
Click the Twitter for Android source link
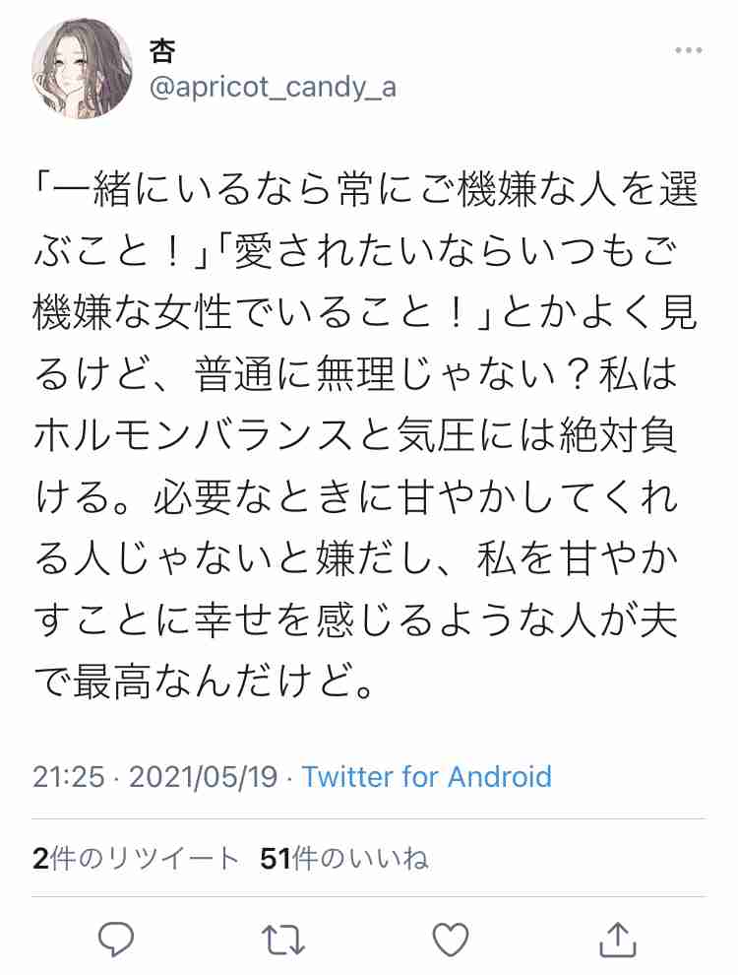pyautogui.click(x=427, y=777)
